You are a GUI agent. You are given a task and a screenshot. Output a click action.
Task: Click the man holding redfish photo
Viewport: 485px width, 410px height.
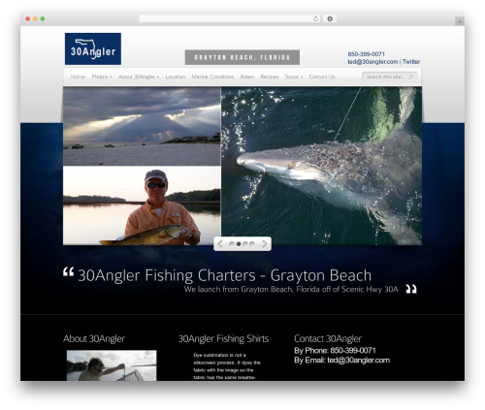[x=142, y=205]
